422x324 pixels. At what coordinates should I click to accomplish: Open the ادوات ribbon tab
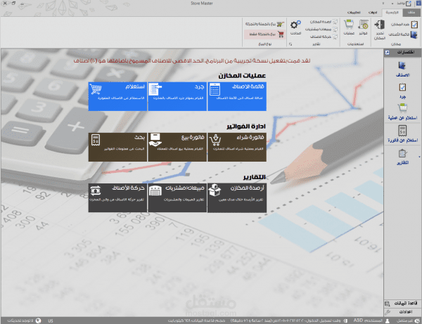point(373,13)
